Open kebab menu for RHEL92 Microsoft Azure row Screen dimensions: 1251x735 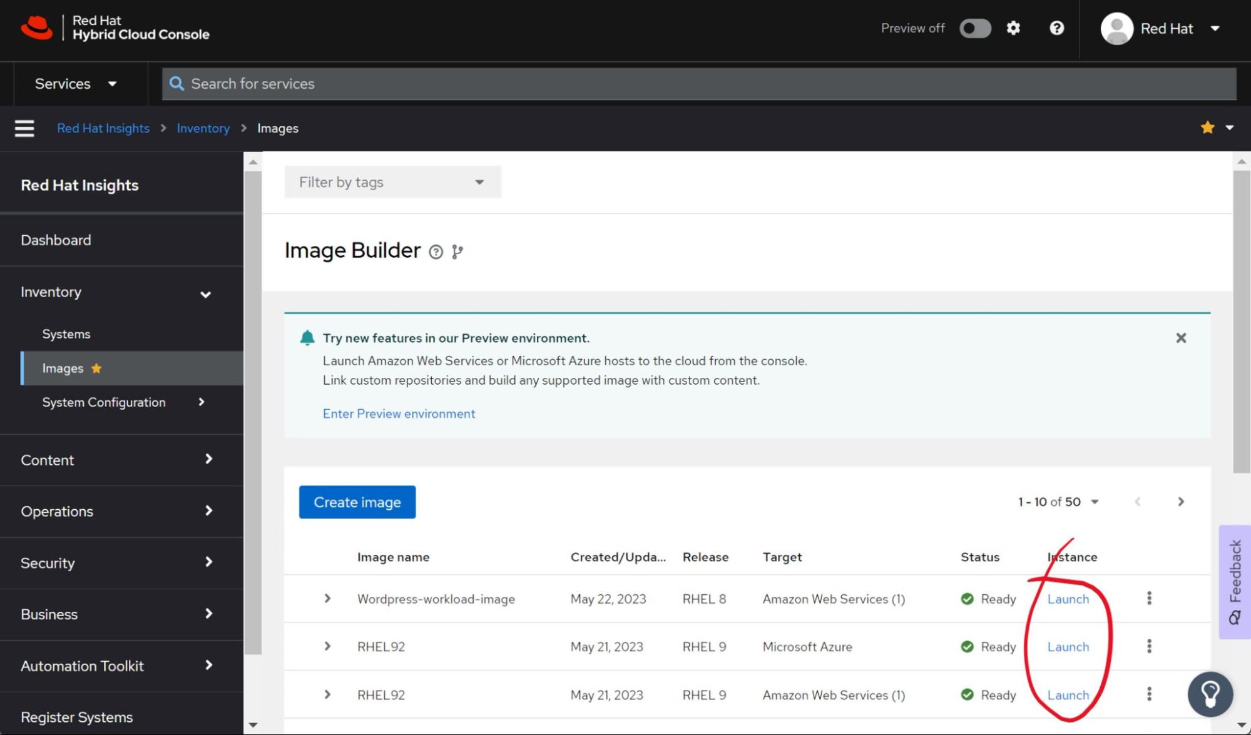coord(1149,646)
